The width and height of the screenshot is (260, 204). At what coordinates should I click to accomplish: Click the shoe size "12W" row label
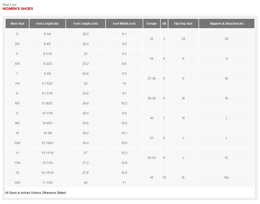[x=17, y=183]
